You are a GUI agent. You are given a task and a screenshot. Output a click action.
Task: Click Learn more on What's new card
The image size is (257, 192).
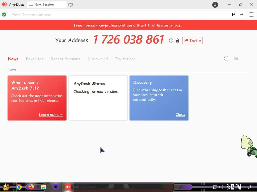click(51, 114)
